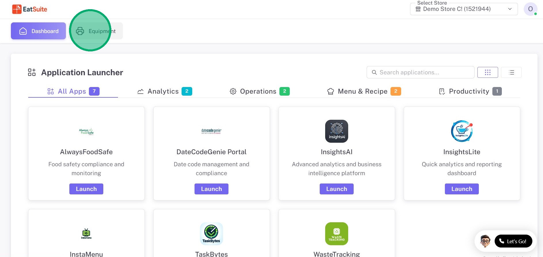Click the AlwaysFoodSafe logo icon

point(86,131)
